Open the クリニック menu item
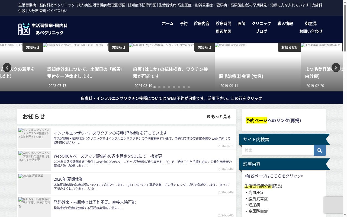Image resolution: width=347 pixels, height=217 pixels. (x=261, y=24)
